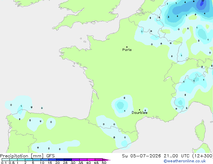Image resolution: width=213 pixels, height=164 pixels.
Task: Click the '(12+300)' forecast run text
Action: coord(203,156)
